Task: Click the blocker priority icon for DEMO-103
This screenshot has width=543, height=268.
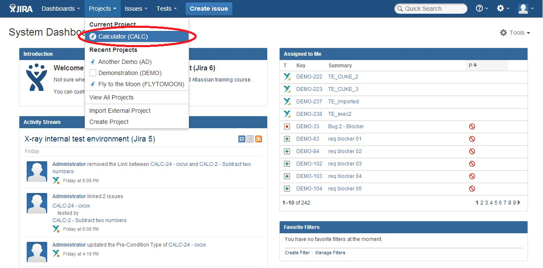Action: pos(472,176)
